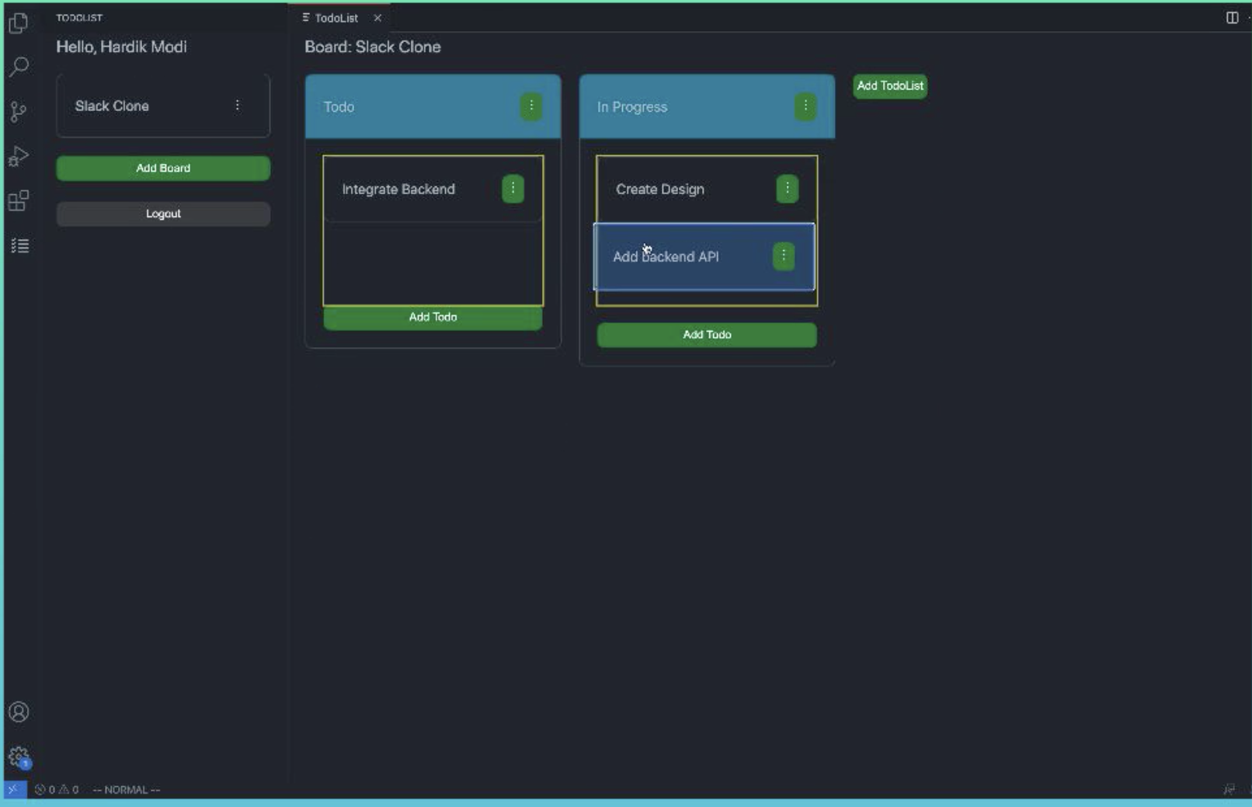Open the Todo list kebab menu
1252x807 pixels.
coord(532,106)
